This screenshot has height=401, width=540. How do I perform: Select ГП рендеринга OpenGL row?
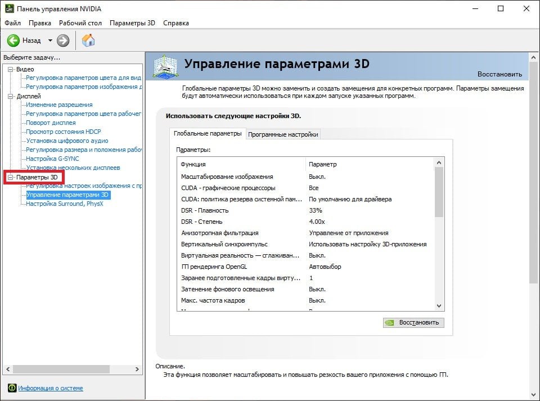(305, 267)
